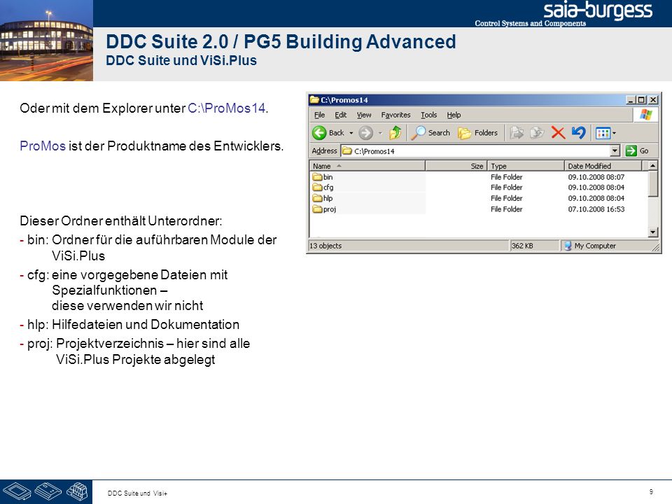This screenshot has height=504, width=672.
Task: Click the Move To toolbar icon
Action: 517,133
